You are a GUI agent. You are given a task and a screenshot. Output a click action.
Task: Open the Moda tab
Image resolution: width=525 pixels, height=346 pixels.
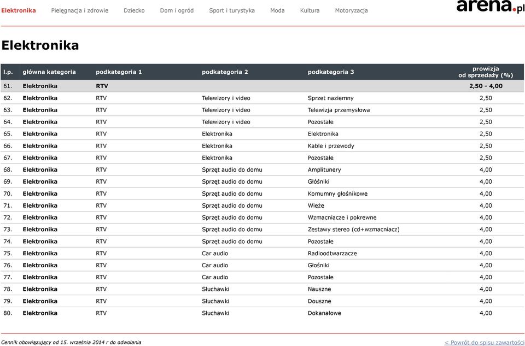pyautogui.click(x=277, y=10)
